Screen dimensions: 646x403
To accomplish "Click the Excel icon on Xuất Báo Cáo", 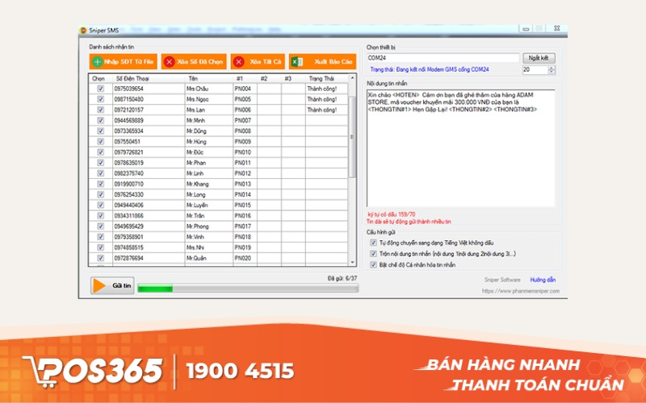I will point(297,62).
